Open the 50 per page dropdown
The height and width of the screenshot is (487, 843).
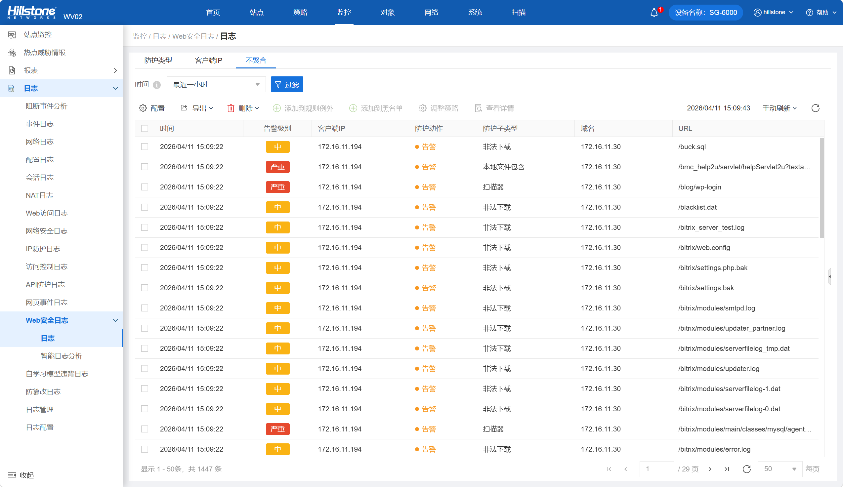pyautogui.click(x=780, y=469)
